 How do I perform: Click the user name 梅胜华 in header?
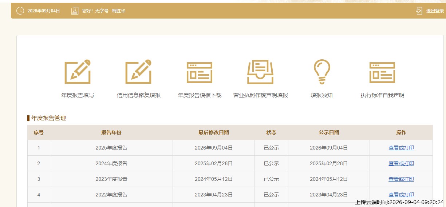coord(118,11)
